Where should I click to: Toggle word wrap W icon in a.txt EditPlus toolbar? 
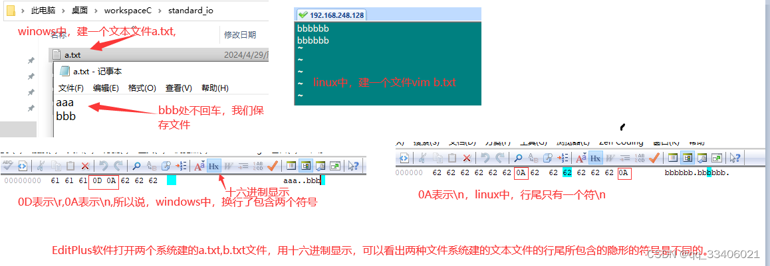(x=228, y=166)
